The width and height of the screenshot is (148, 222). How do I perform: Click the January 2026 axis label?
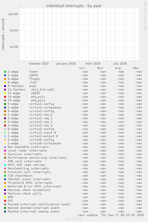click(66, 64)
